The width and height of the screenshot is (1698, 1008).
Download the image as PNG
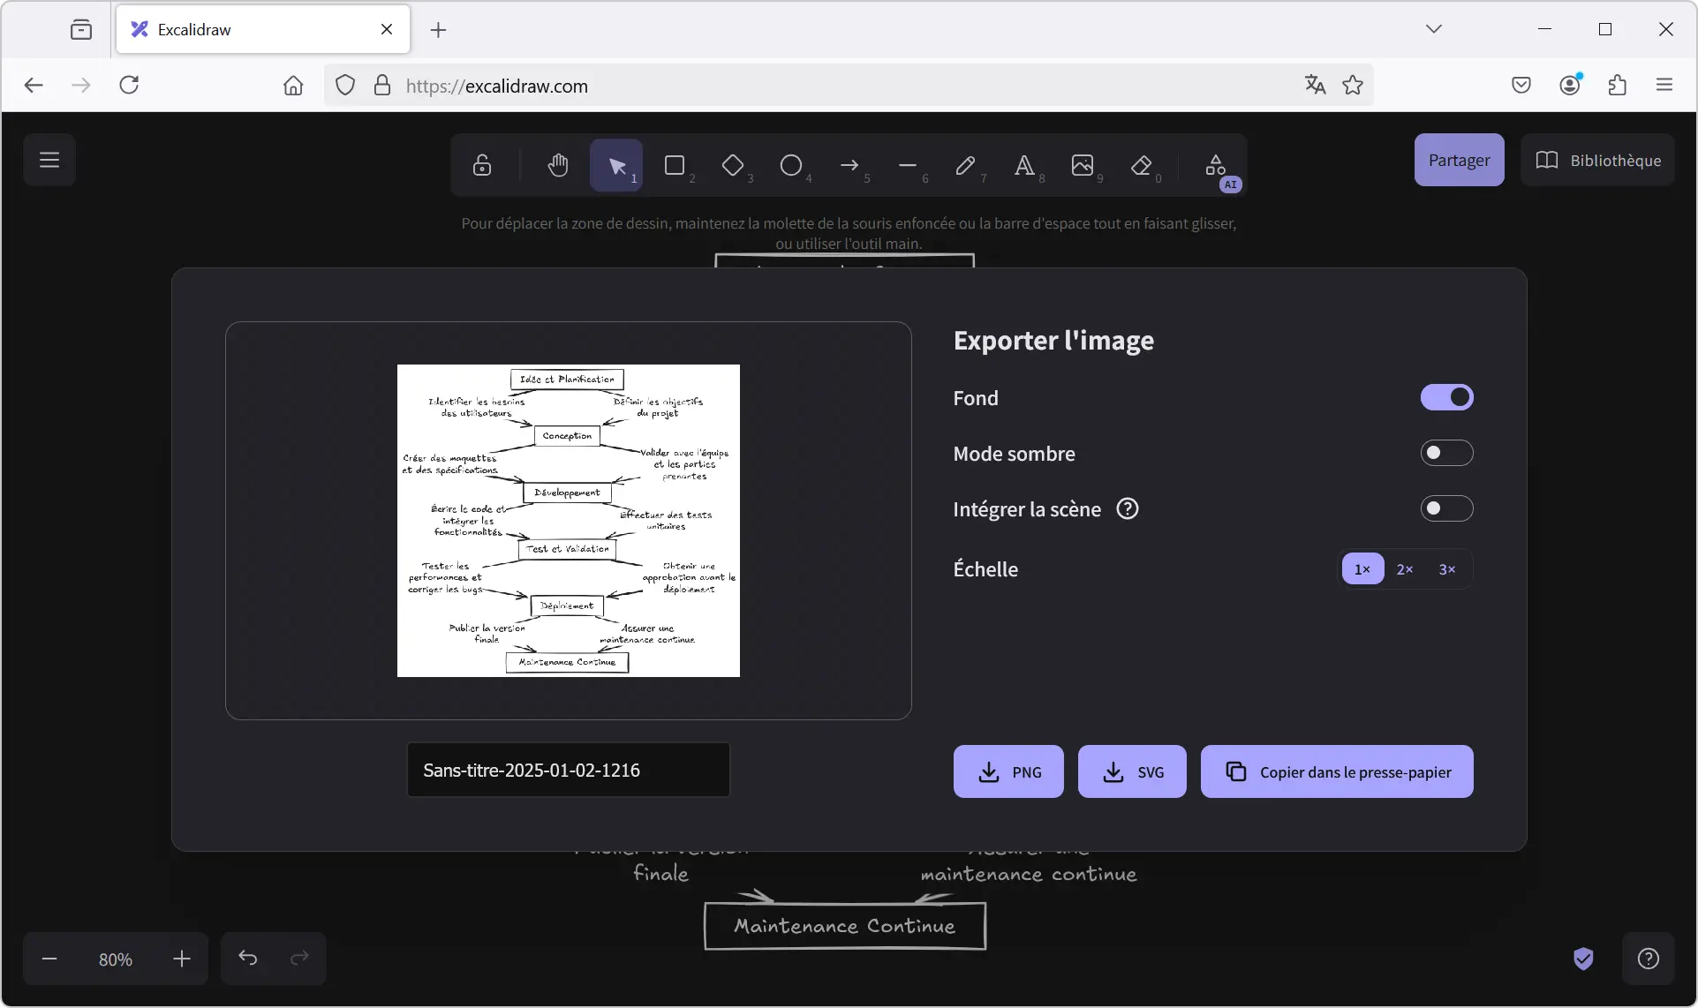[x=1008, y=771]
